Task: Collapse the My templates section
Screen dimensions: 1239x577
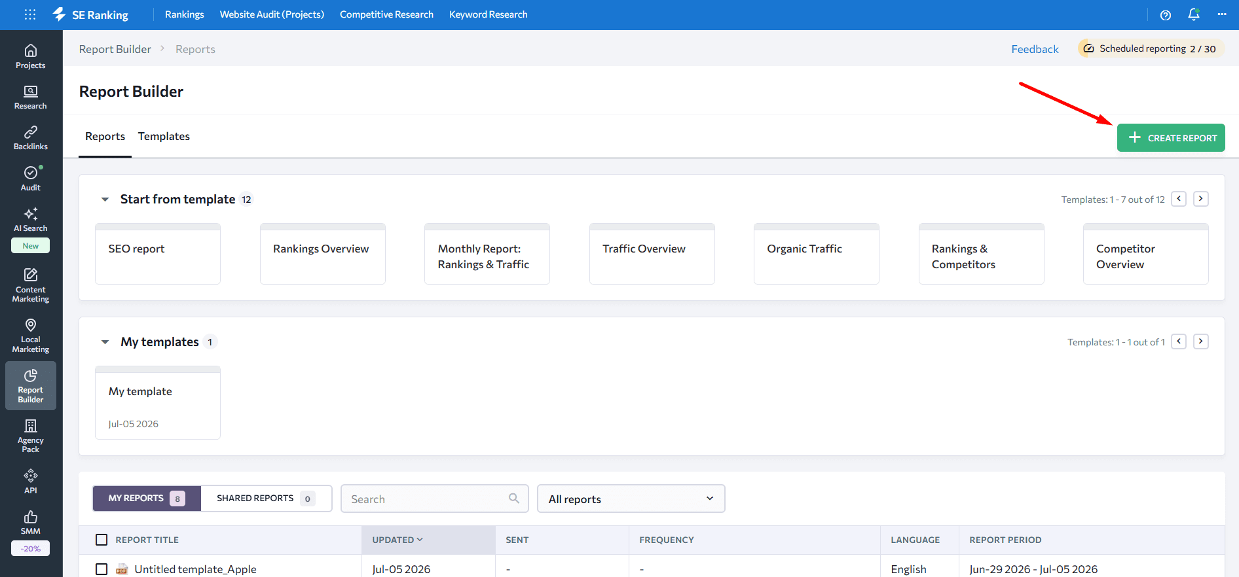Action: point(105,342)
